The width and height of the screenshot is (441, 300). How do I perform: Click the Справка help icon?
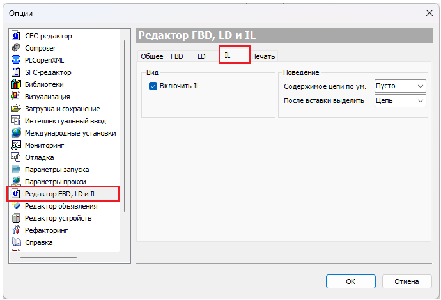click(x=17, y=242)
